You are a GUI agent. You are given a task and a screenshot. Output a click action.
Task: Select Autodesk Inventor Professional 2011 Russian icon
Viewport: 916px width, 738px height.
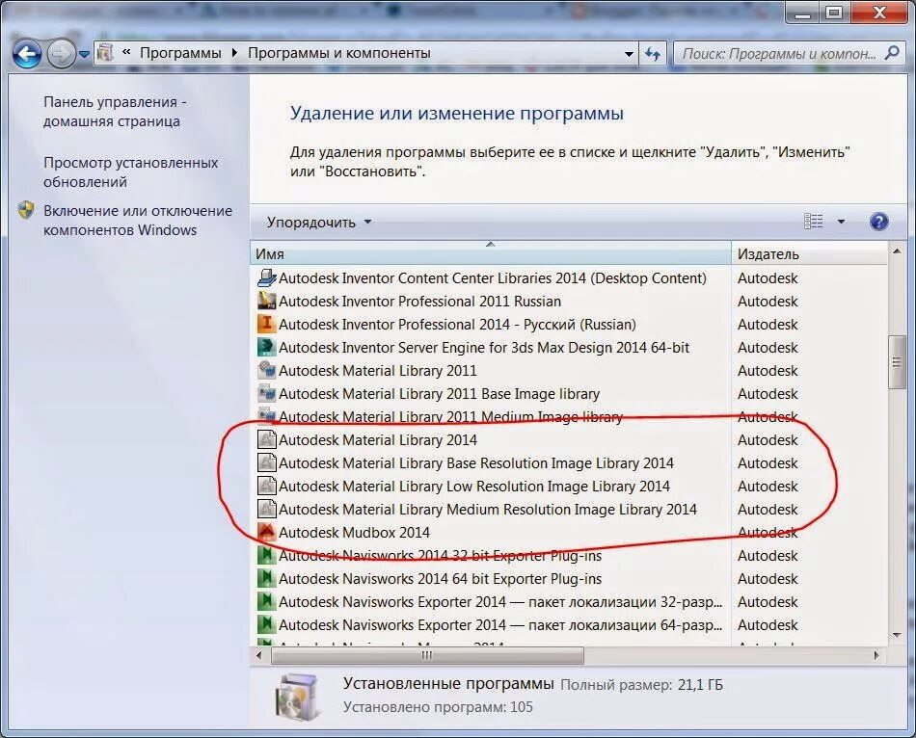click(x=267, y=301)
